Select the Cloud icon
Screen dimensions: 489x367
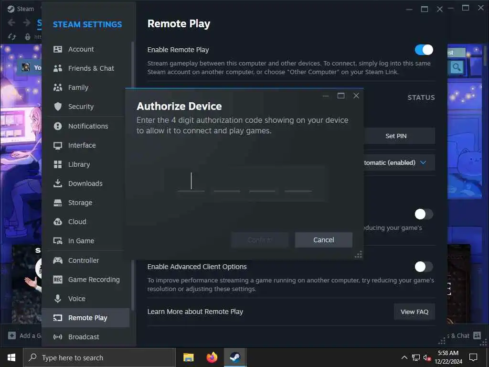pos(58,222)
